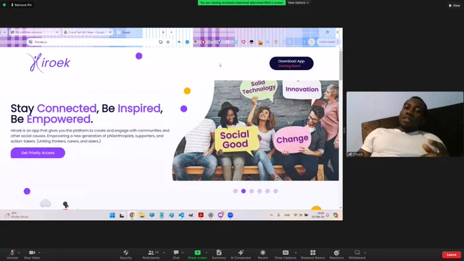Click the Get Priority Access button
This screenshot has height=261, width=464.
click(x=38, y=153)
